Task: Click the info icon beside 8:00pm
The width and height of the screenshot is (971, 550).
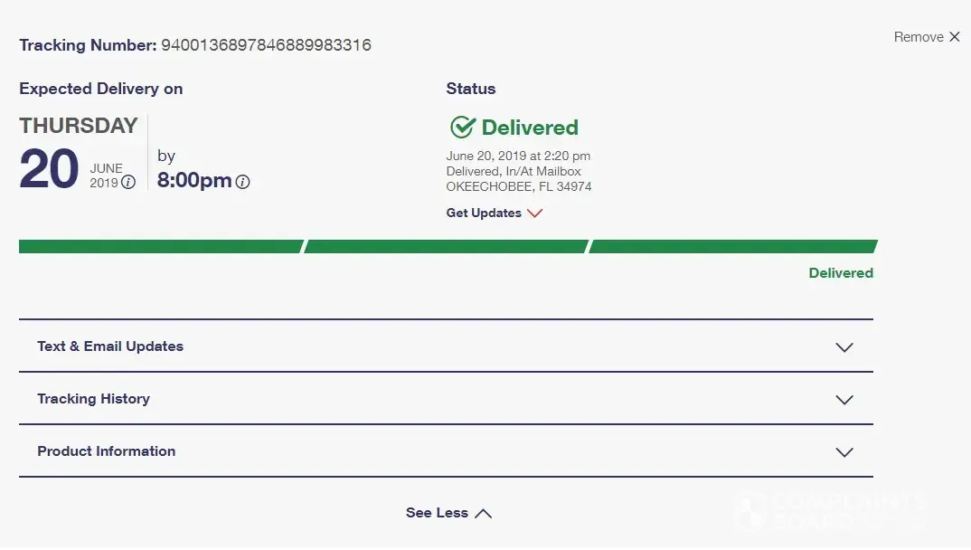Action: pos(242,182)
